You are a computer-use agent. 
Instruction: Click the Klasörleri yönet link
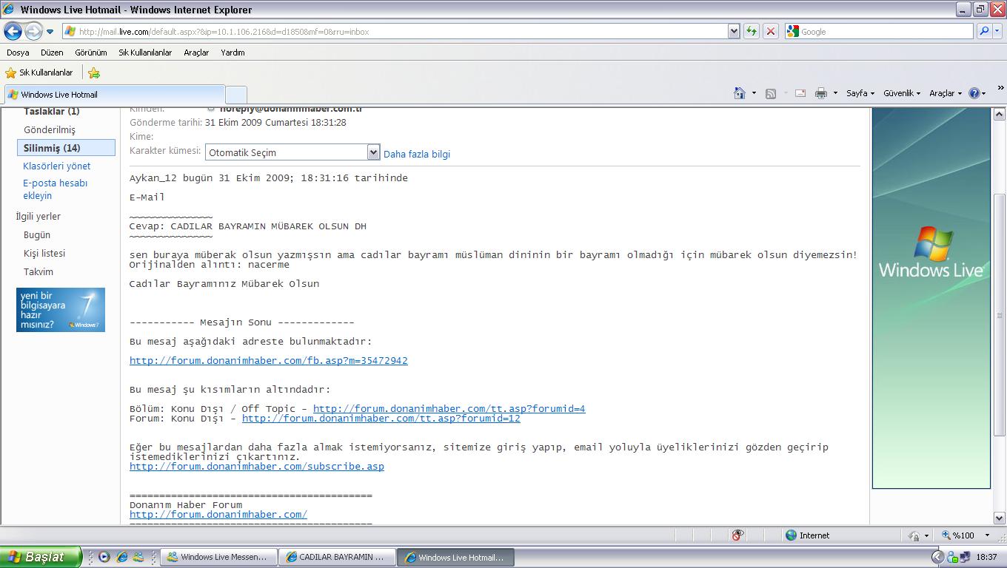tap(56, 166)
